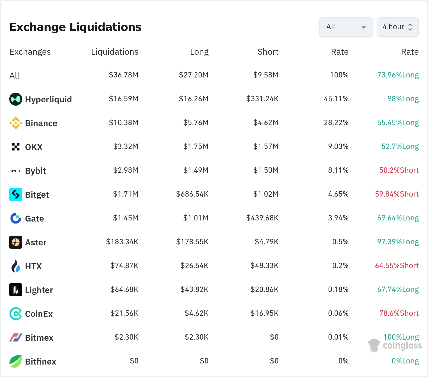428x377 pixels.
Task: Click the Aster exchange logo icon
Action: 16,242
